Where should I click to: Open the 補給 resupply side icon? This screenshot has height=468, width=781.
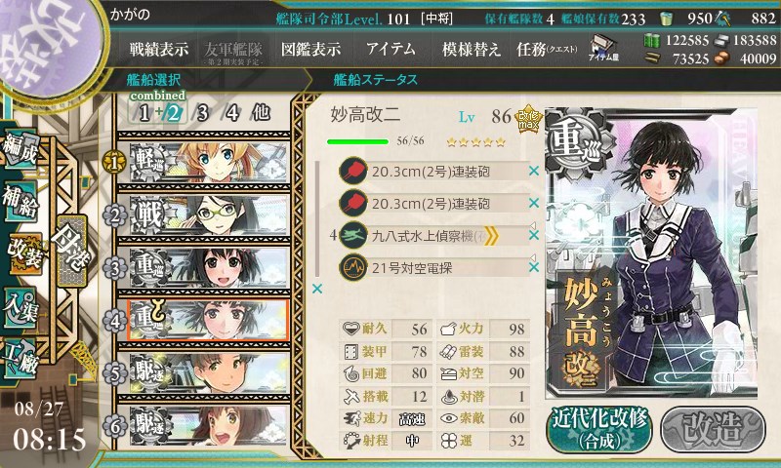click(x=20, y=202)
